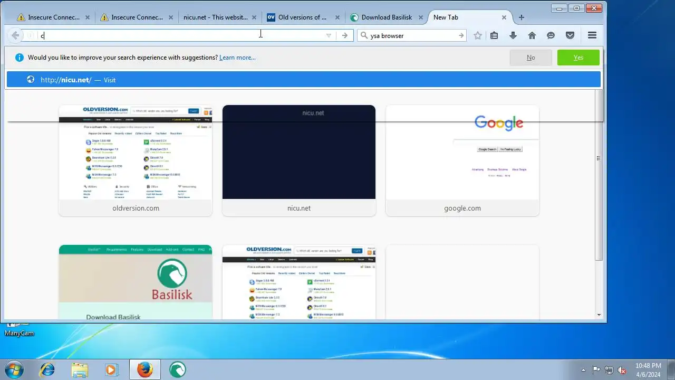Screen dimensions: 675x380
Task: Close the Download Basilisk tab
Action: (x=421, y=17)
